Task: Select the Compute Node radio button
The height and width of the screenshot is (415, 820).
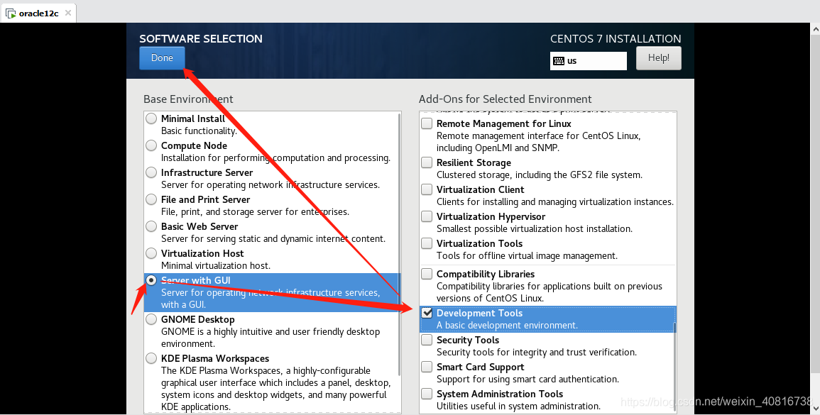Action: [x=151, y=145]
